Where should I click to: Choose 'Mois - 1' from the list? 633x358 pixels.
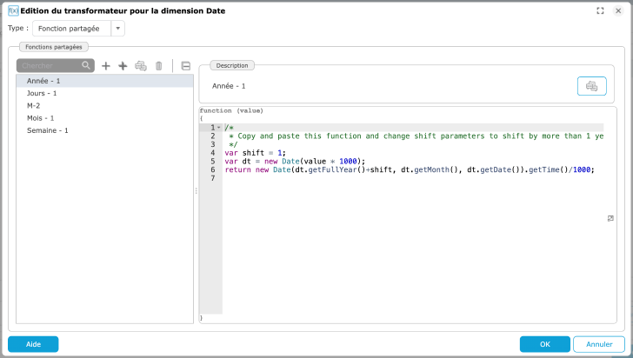(x=41, y=117)
